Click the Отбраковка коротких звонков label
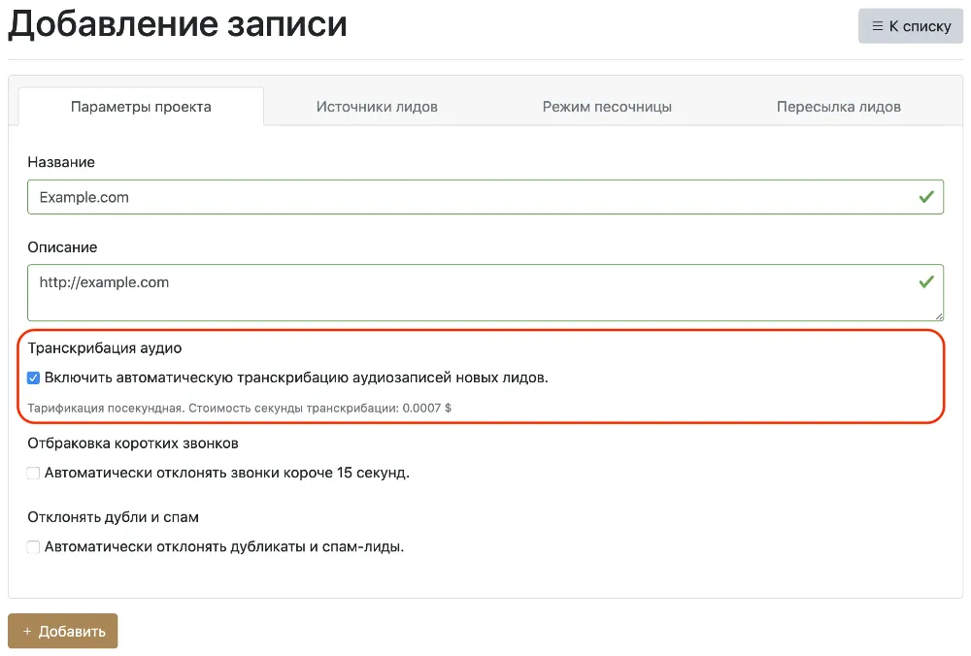This screenshot has height=656, width=971. (132, 443)
